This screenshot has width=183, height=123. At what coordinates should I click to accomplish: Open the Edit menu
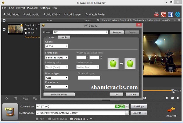click(12, 8)
